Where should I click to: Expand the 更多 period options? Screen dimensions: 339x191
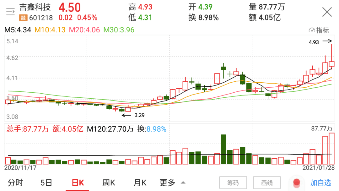coord(172,183)
